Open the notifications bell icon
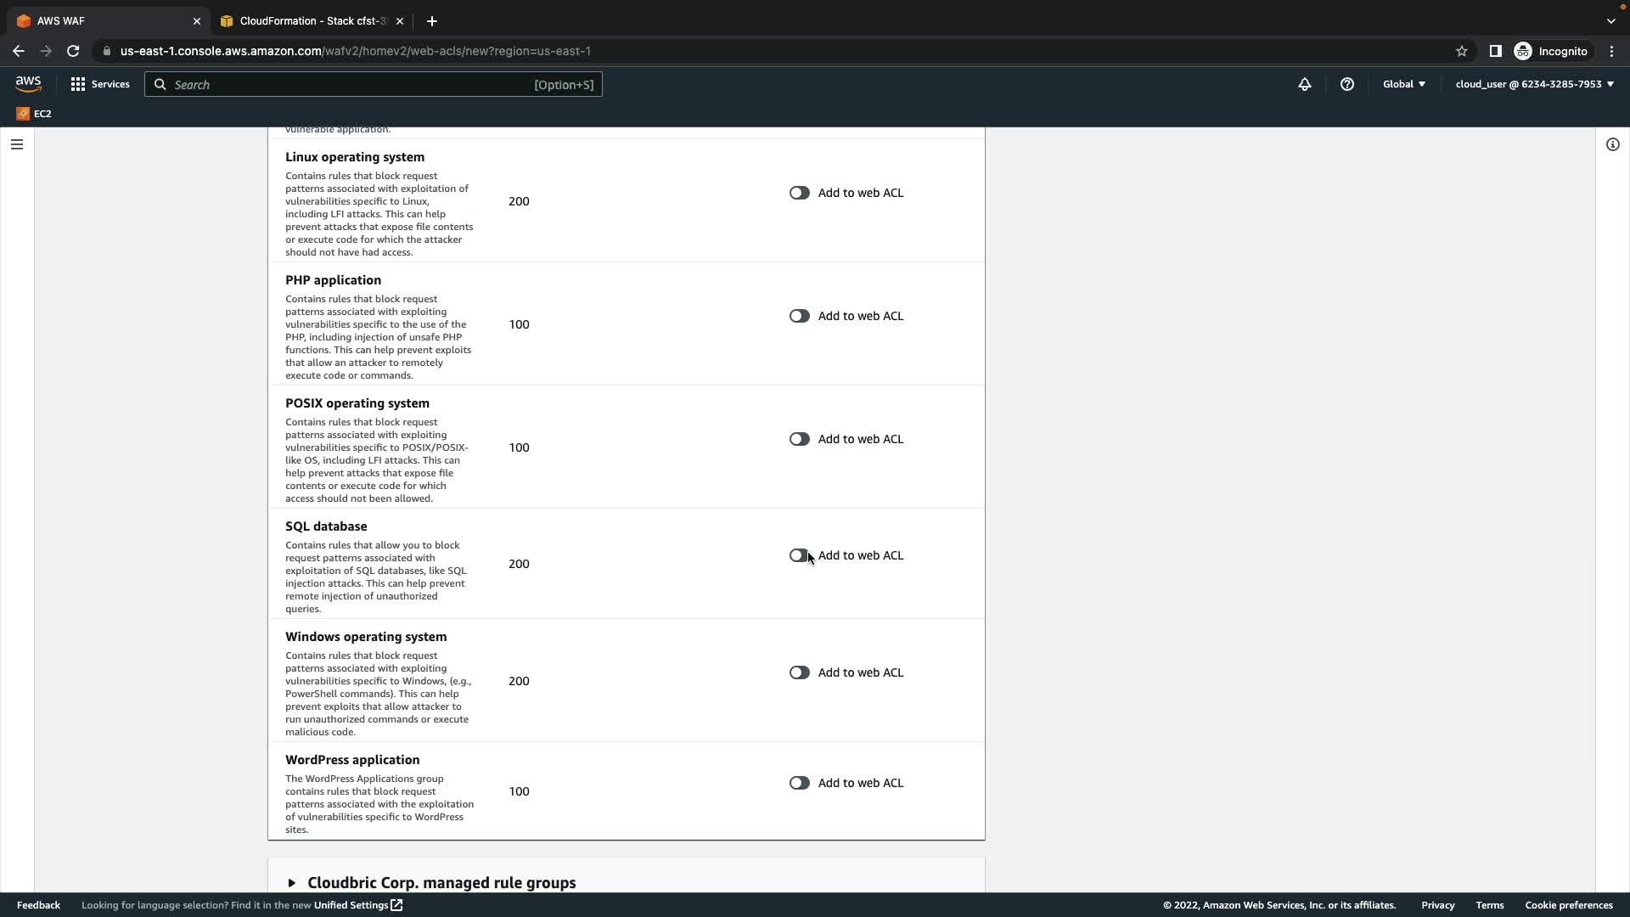Viewport: 1630px width, 917px height. 1304,84
